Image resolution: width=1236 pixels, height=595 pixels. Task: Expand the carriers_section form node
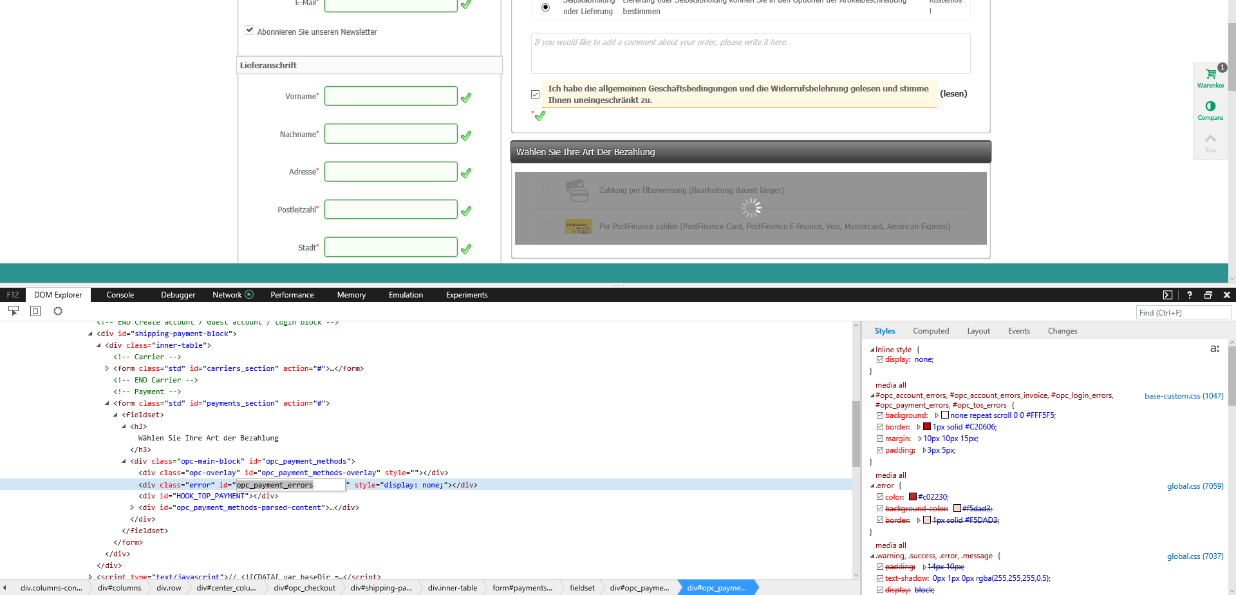tap(107, 368)
